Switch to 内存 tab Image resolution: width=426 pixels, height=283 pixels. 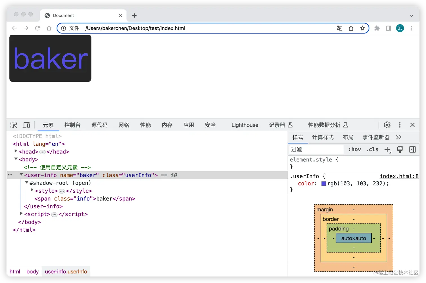point(167,125)
